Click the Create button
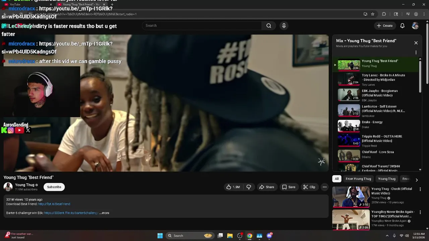This screenshot has width=429, height=241. click(384, 26)
